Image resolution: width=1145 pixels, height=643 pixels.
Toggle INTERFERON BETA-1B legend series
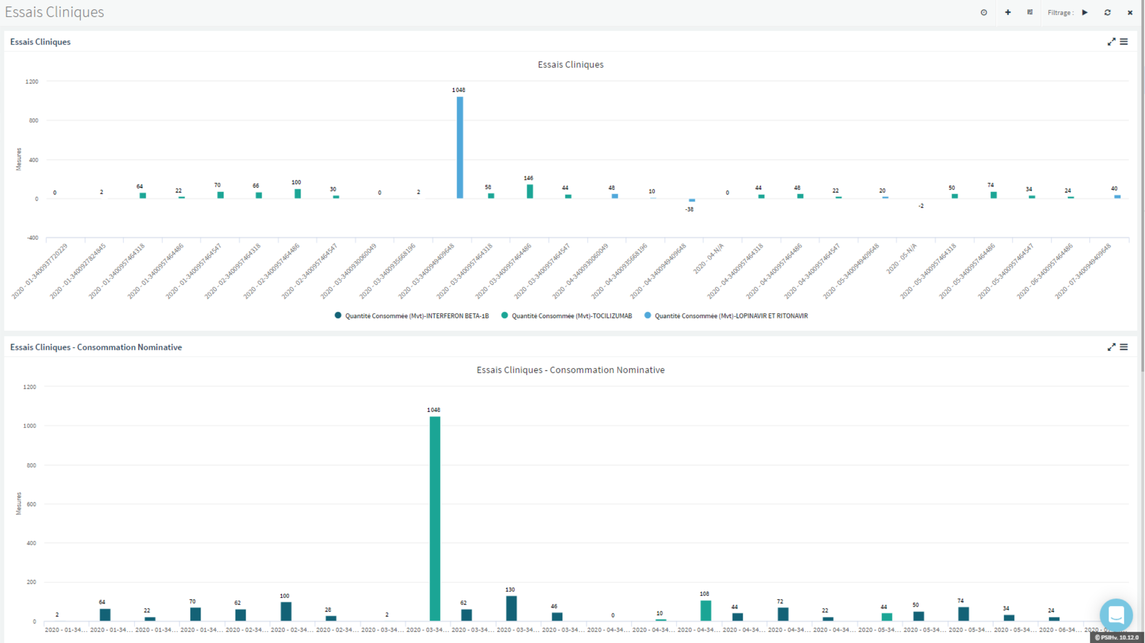pyautogui.click(x=417, y=316)
